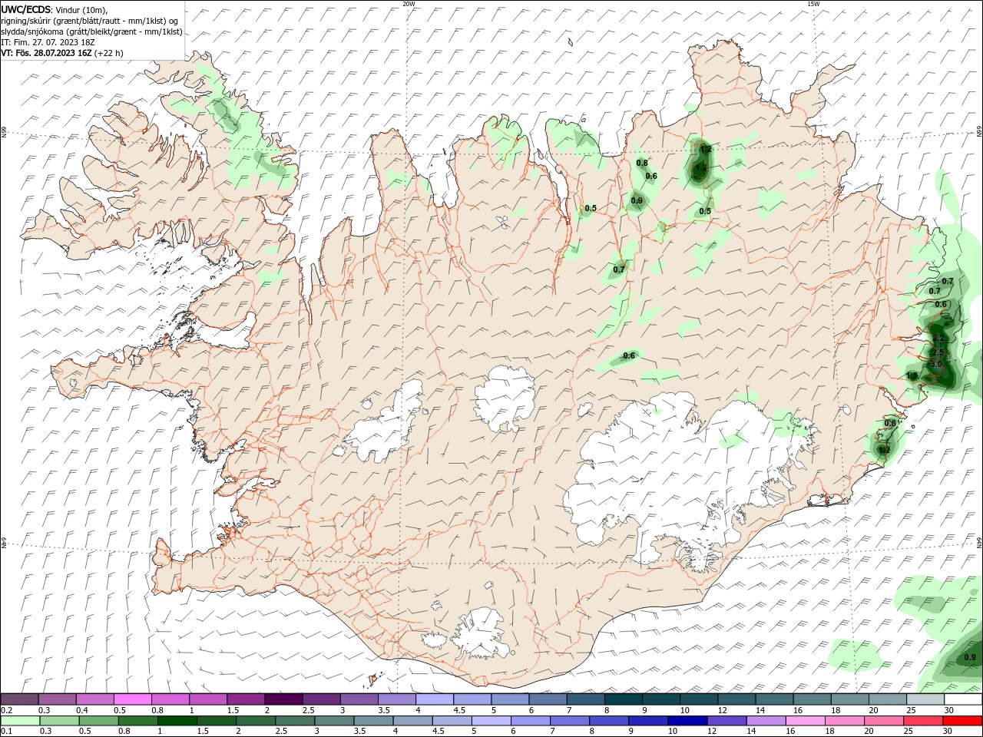The height and width of the screenshot is (737, 983).
Task: Select lower legend light pink swatch 16–18
Action: coord(806,720)
